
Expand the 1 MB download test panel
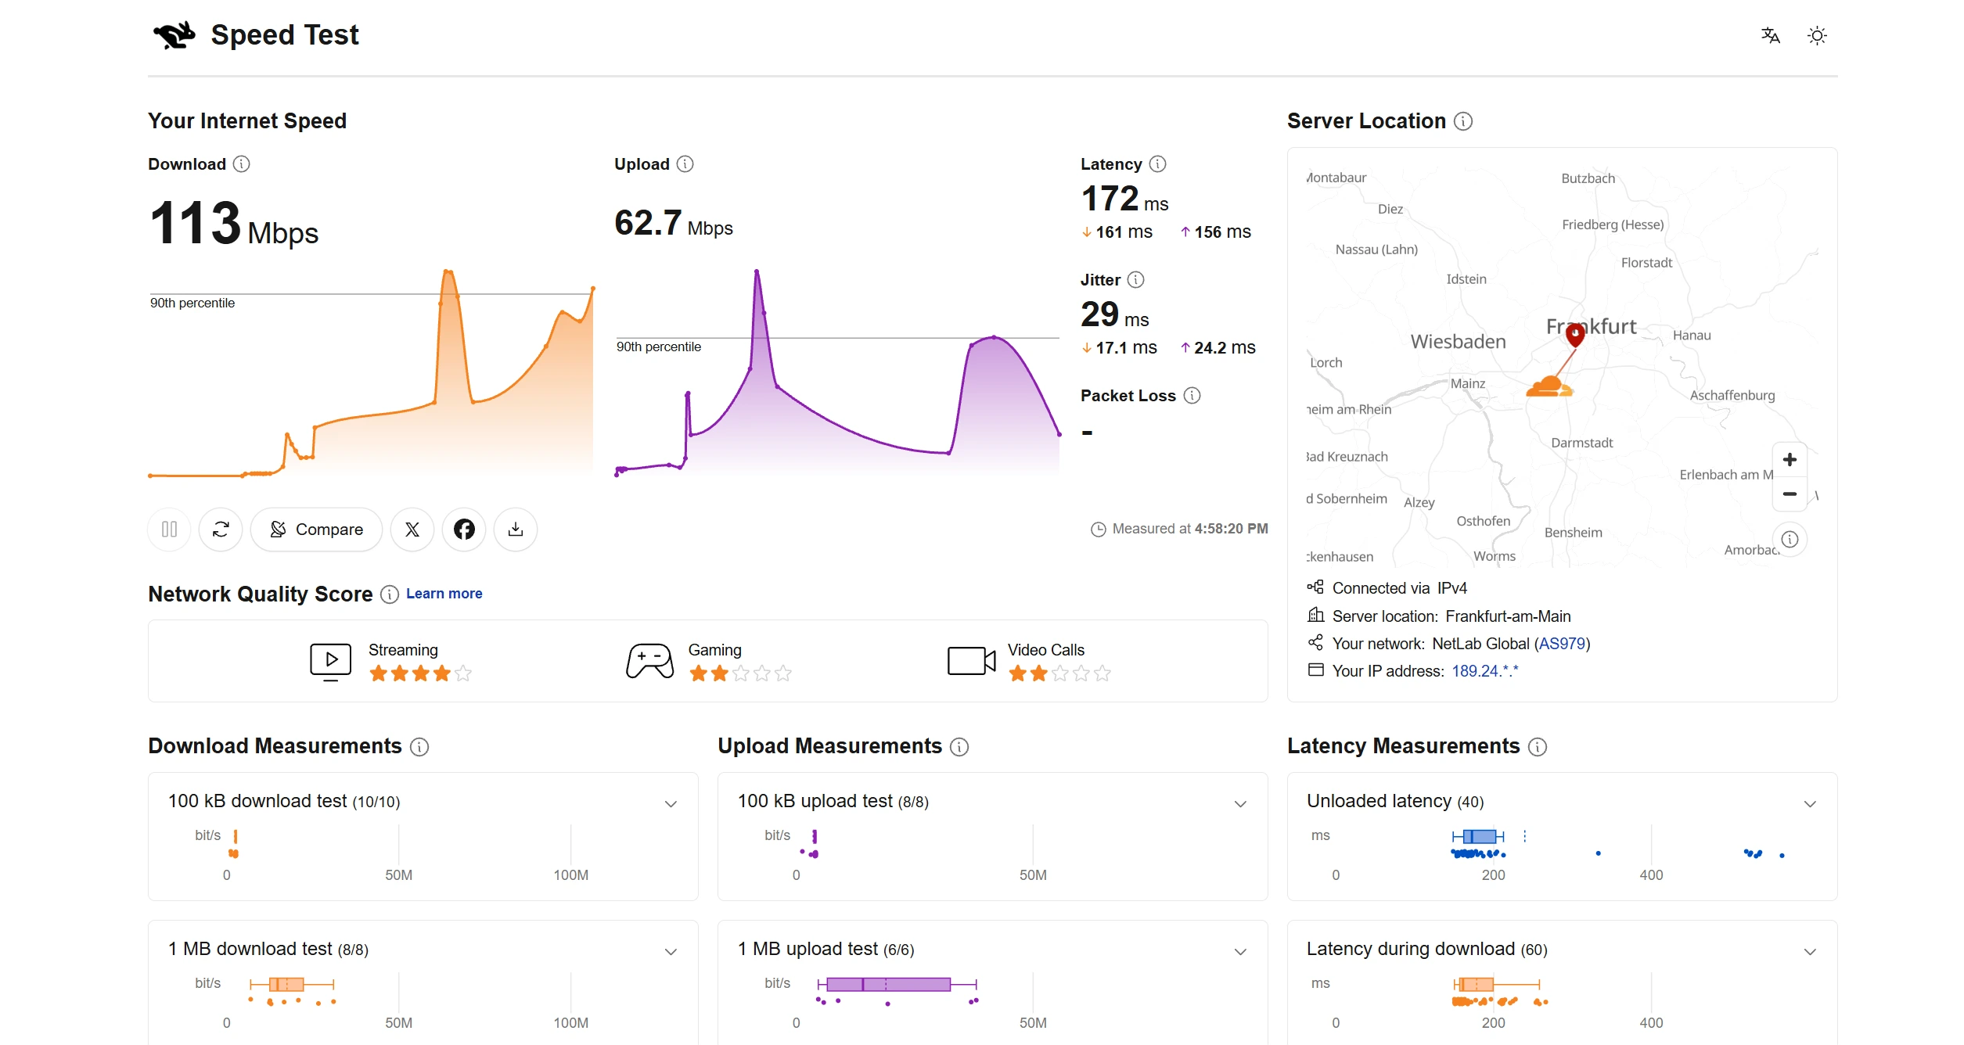tap(671, 952)
